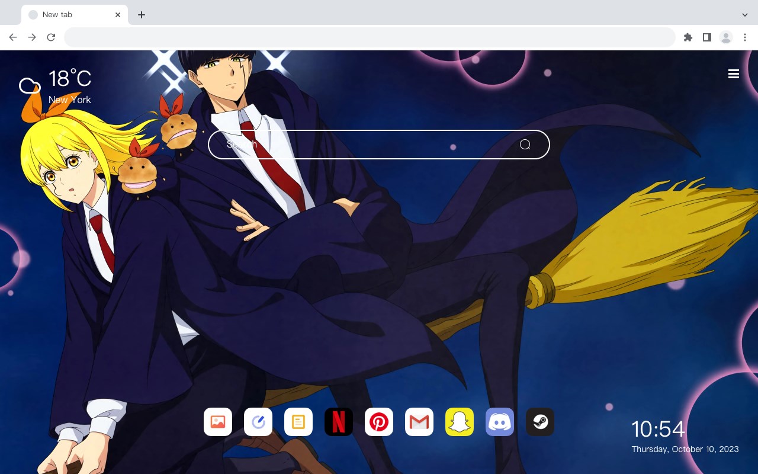Open the Discord shortcut
Viewport: 758px width, 474px height.
500,422
